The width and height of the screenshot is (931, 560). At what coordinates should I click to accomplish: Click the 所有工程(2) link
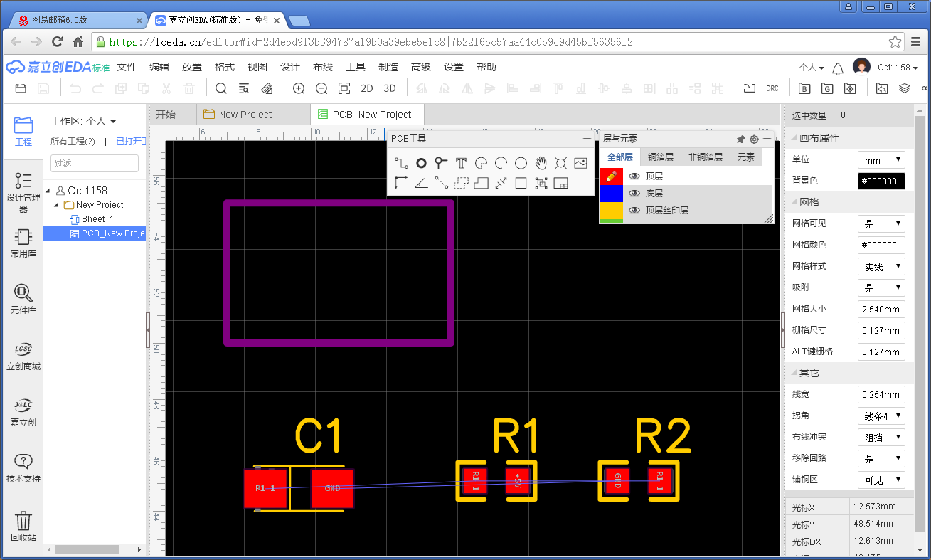tap(73, 142)
